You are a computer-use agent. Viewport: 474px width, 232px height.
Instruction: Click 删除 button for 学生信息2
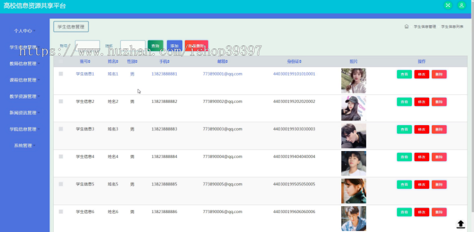tap(439, 102)
